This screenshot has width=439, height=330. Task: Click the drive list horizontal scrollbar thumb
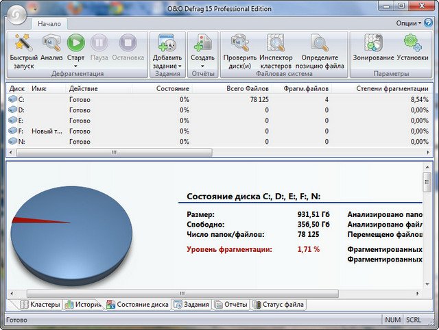pyautogui.click(x=115, y=153)
